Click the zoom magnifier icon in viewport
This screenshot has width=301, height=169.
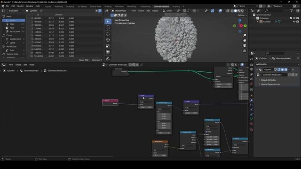(x=245, y=35)
